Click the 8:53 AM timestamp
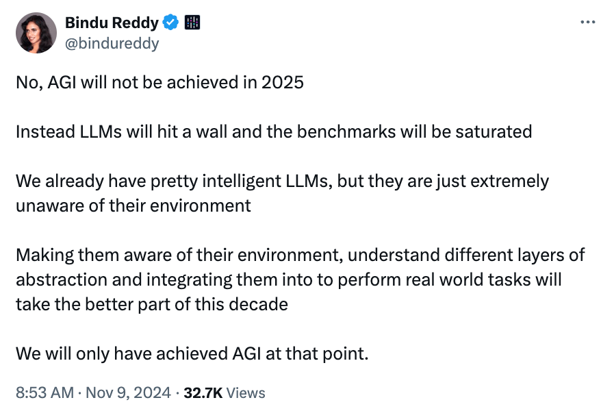Image resolution: width=601 pixels, height=411 pixels. point(44,393)
